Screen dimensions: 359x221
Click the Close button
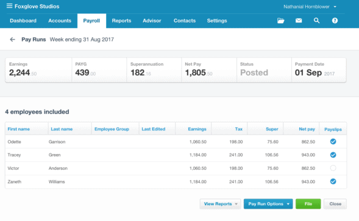tap(335, 204)
